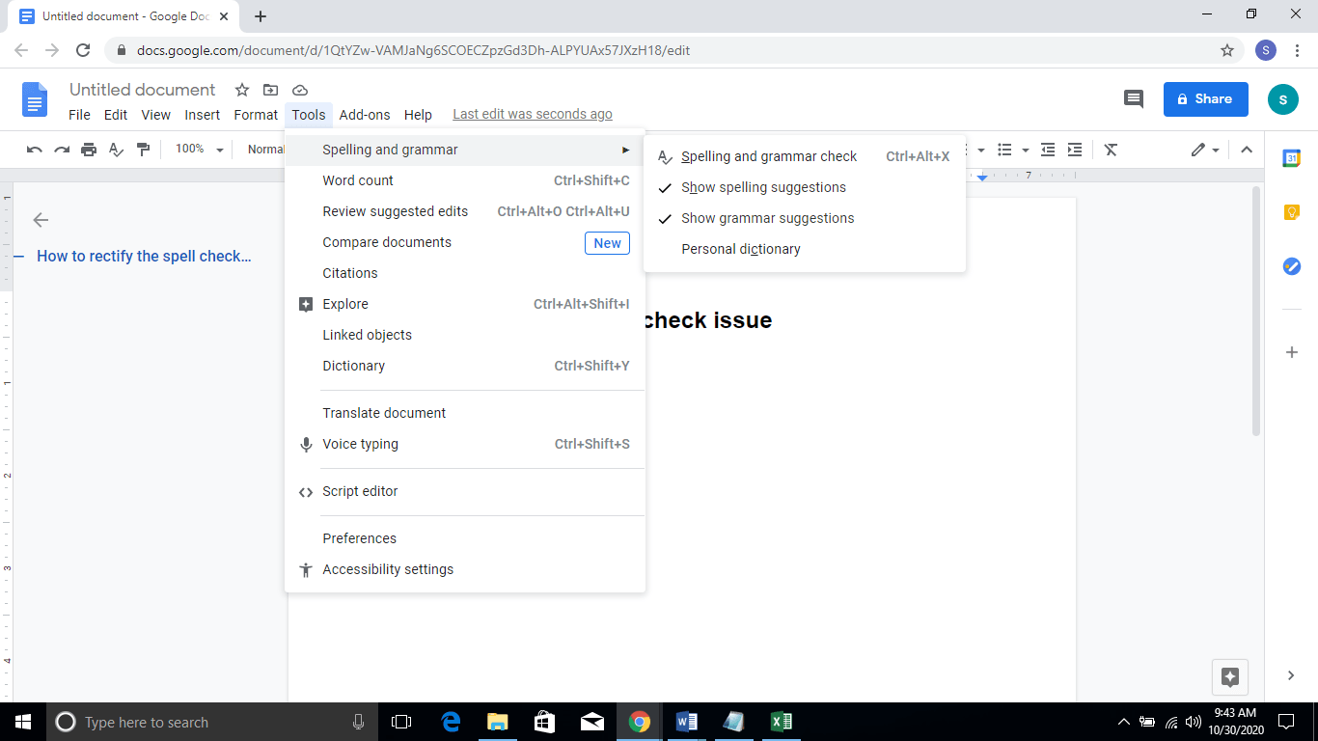Toggle Show spelling suggestions
Screen dimensions: 1318x741
coord(763,187)
